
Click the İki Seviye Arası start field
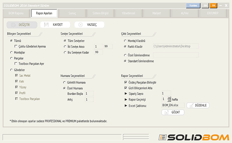click(x=98, y=47)
